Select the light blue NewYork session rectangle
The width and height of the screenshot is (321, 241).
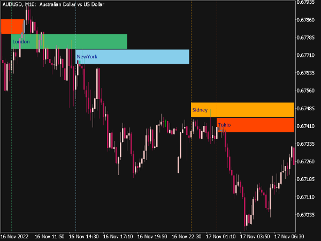[132, 57]
